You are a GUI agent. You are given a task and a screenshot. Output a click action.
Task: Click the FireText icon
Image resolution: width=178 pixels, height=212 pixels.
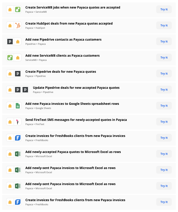(x=18, y=122)
